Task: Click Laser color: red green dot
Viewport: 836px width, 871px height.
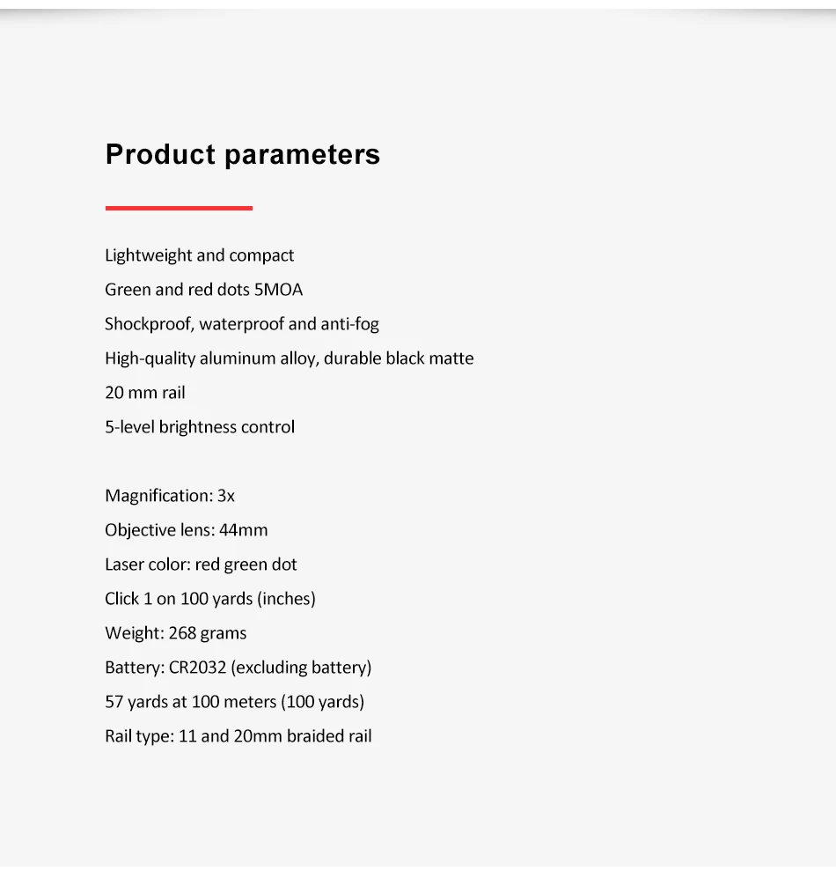Action: coord(201,565)
